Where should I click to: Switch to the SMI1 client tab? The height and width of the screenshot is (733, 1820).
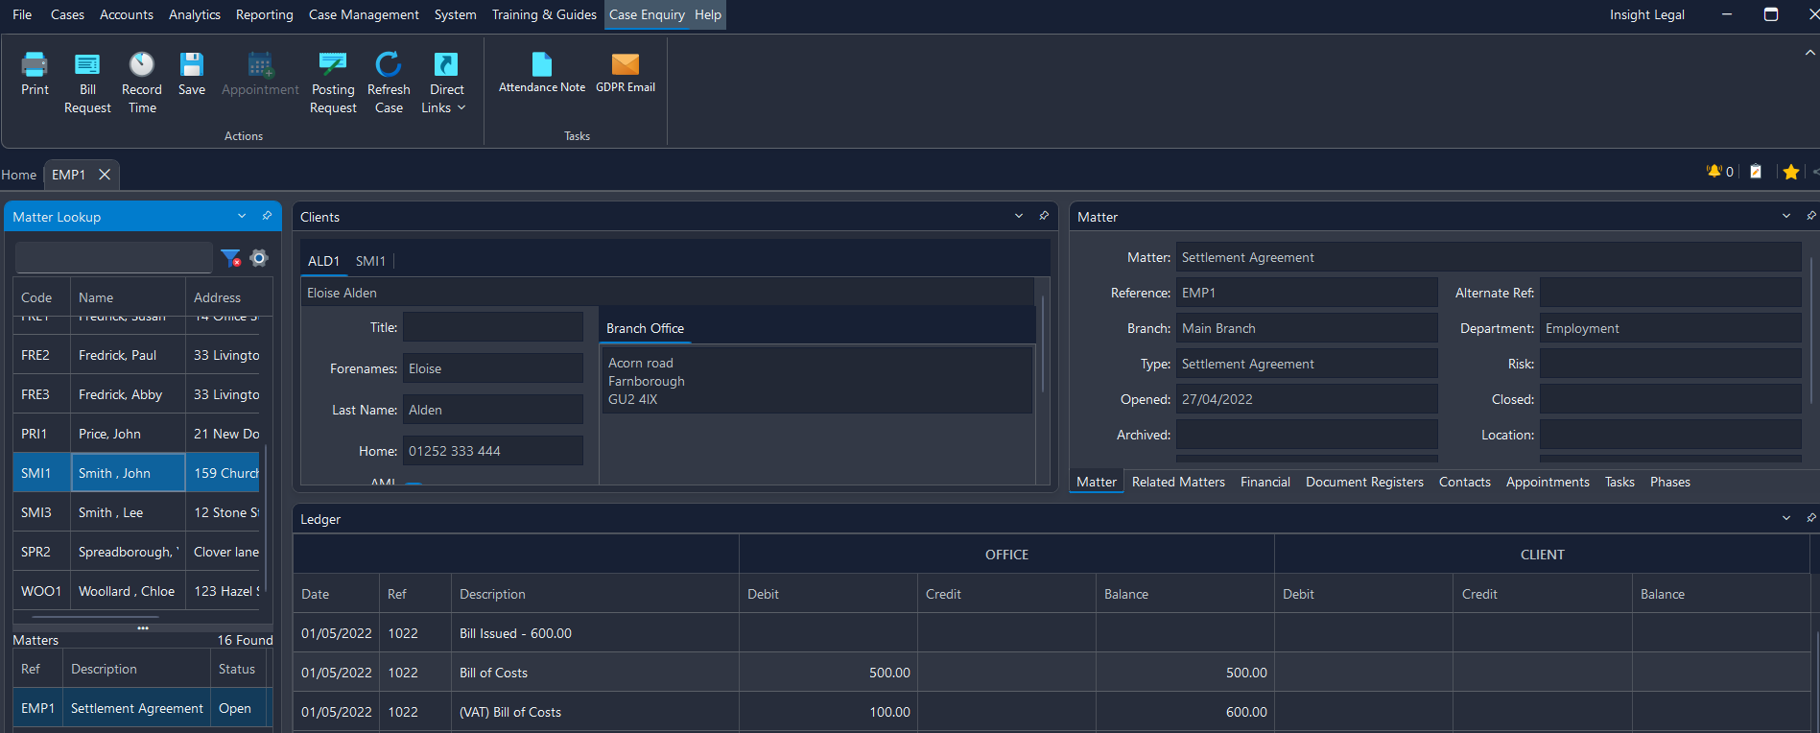pyautogui.click(x=370, y=261)
